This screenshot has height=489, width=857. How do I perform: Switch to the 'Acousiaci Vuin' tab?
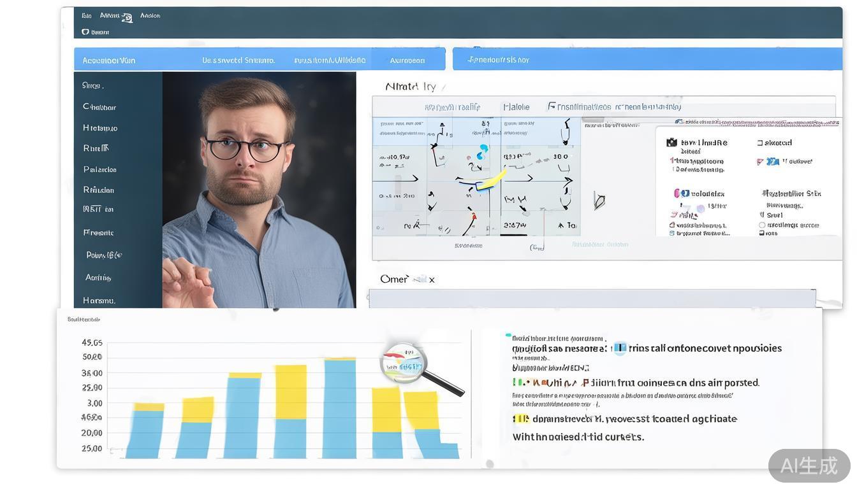coord(109,60)
